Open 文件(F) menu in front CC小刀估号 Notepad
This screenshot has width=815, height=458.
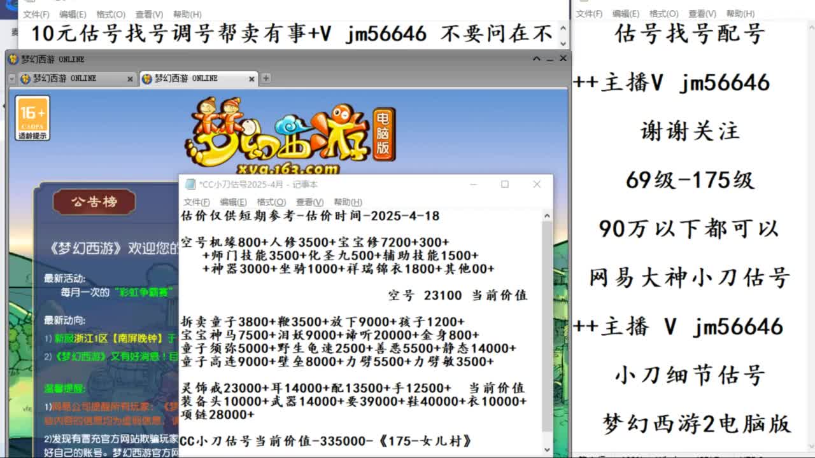pos(196,202)
